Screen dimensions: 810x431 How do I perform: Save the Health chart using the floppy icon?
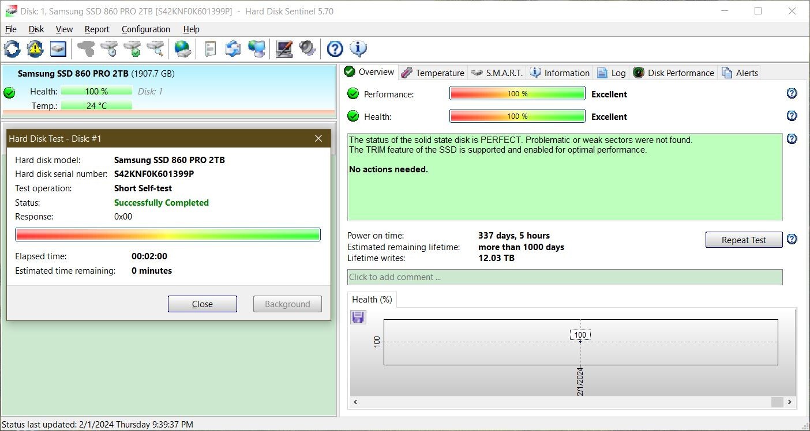[358, 317]
